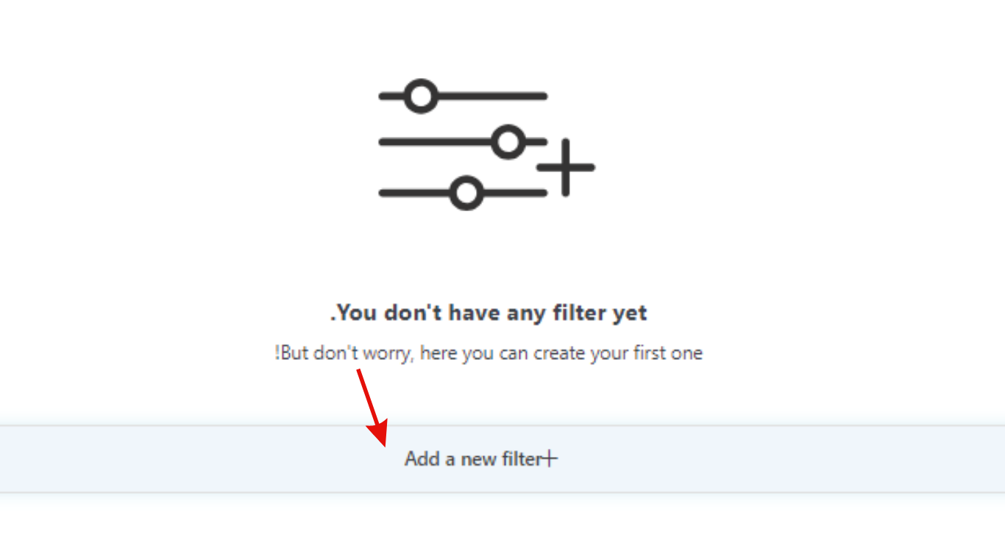Click the empty left end of the Add filter bar
Viewport: 1005px width, 557px height.
(110, 458)
